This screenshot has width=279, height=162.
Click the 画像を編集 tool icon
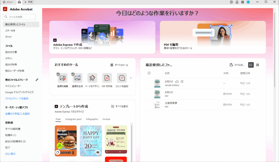pyautogui.click(x=62, y=78)
